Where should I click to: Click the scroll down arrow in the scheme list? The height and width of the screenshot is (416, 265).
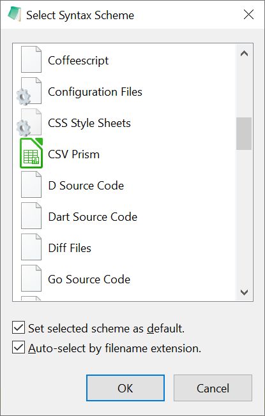(244, 292)
